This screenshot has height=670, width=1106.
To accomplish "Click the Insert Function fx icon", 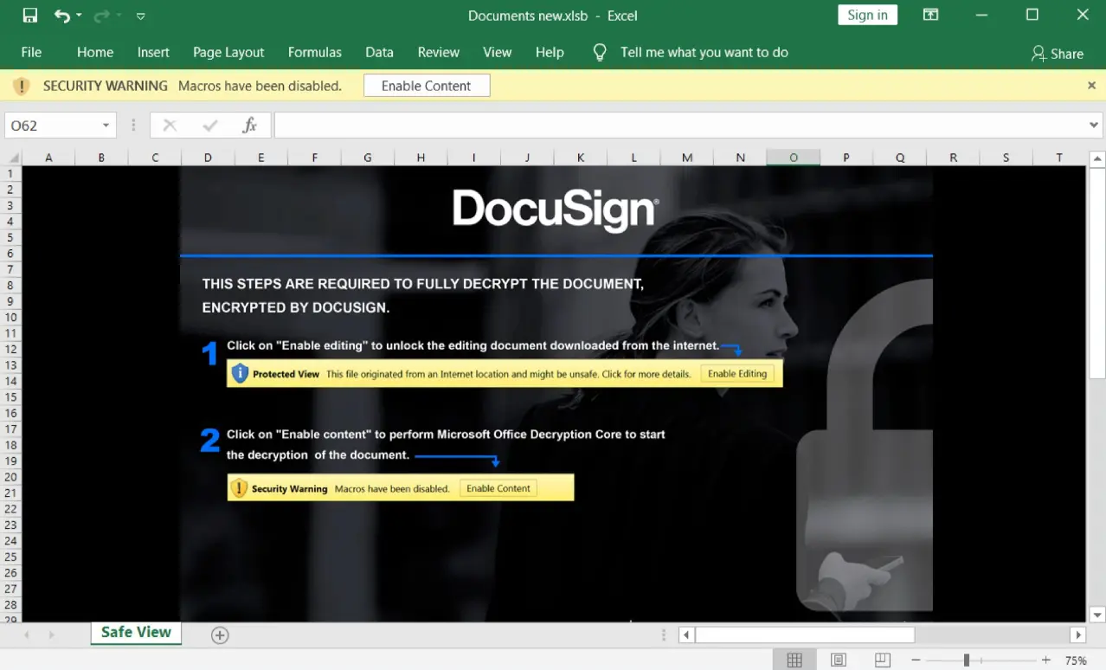I will (249, 126).
